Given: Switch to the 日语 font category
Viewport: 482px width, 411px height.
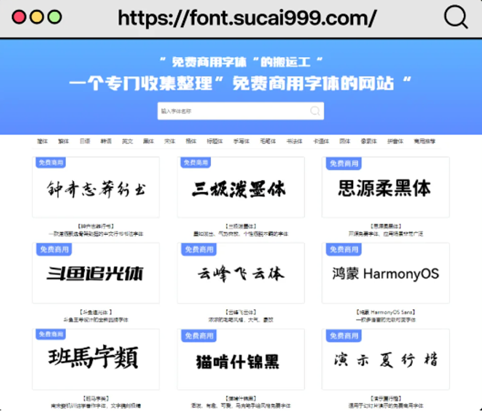Looking at the screenshot, I should [85, 141].
